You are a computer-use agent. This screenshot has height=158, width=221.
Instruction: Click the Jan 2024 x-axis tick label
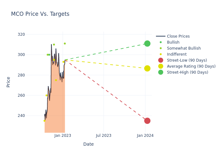tap(145, 136)
